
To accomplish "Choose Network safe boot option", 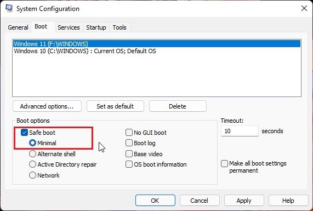I will (32, 175).
